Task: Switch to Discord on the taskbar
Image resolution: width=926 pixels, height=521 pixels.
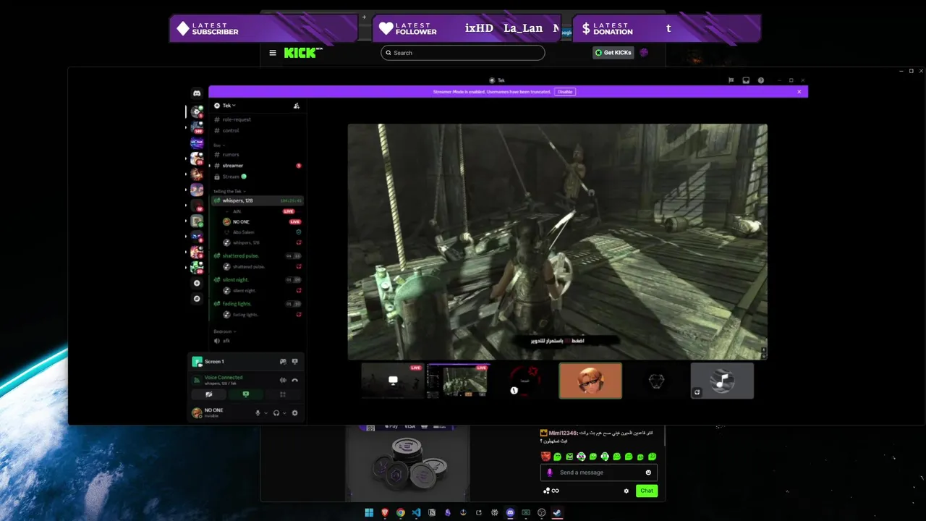Action: pyautogui.click(x=510, y=513)
